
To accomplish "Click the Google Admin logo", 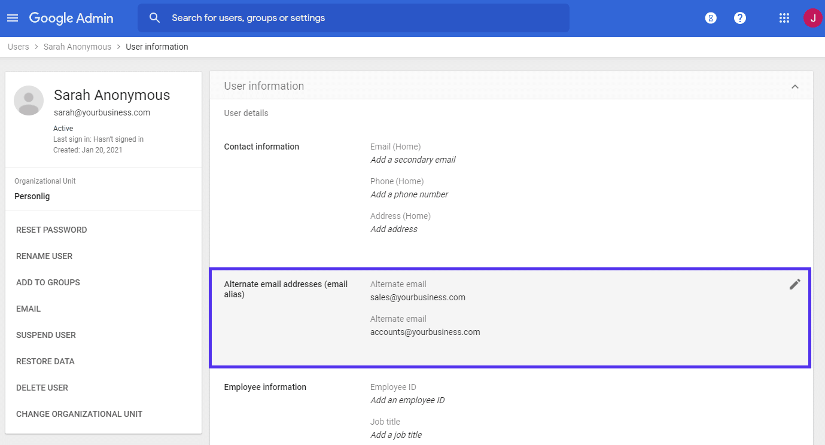I will click(x=71, y=17).
